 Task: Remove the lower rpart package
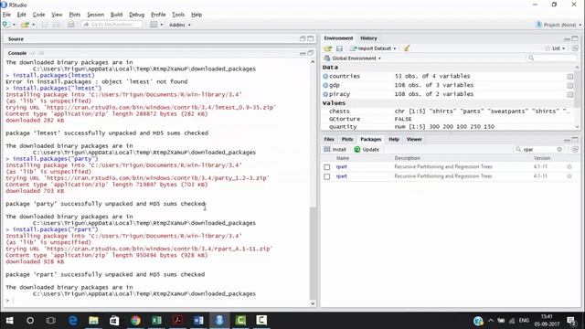tap(569, 176)
